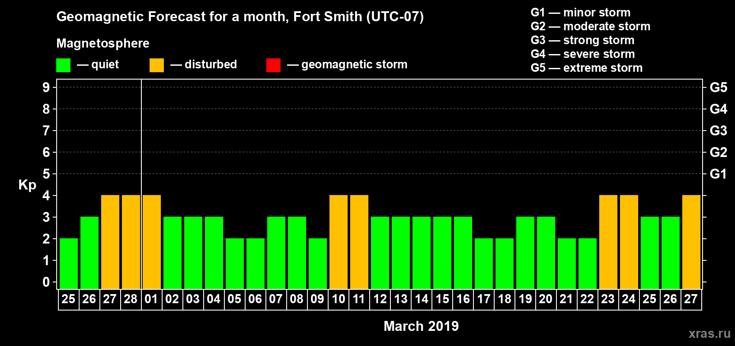
Task: Click the green bar above date 19
Action: coord(525,253)
